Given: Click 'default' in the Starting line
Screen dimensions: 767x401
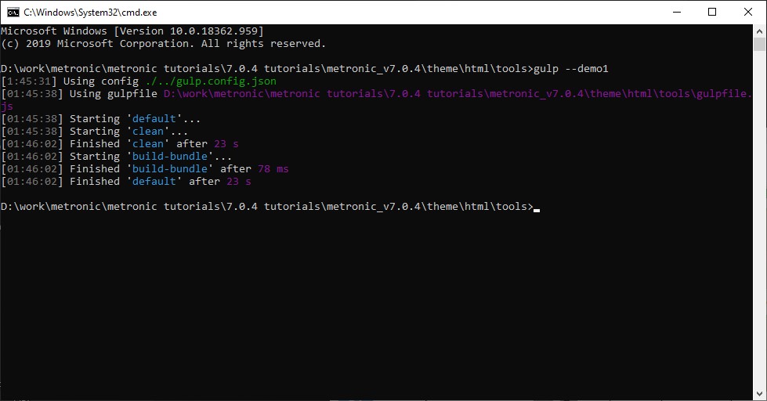Looking at the screenshot, I should click(154, 119).
